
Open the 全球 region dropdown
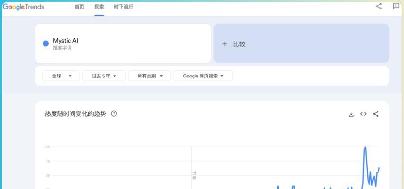61,76
